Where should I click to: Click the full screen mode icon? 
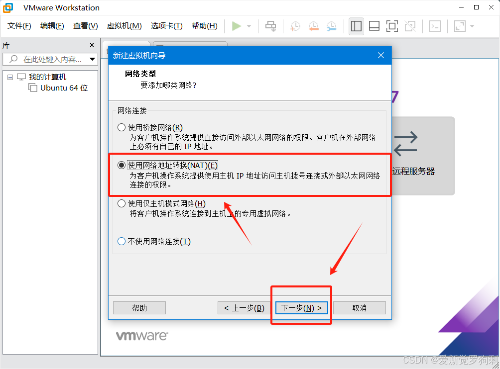pyautogui.click(x=392, y=26)
